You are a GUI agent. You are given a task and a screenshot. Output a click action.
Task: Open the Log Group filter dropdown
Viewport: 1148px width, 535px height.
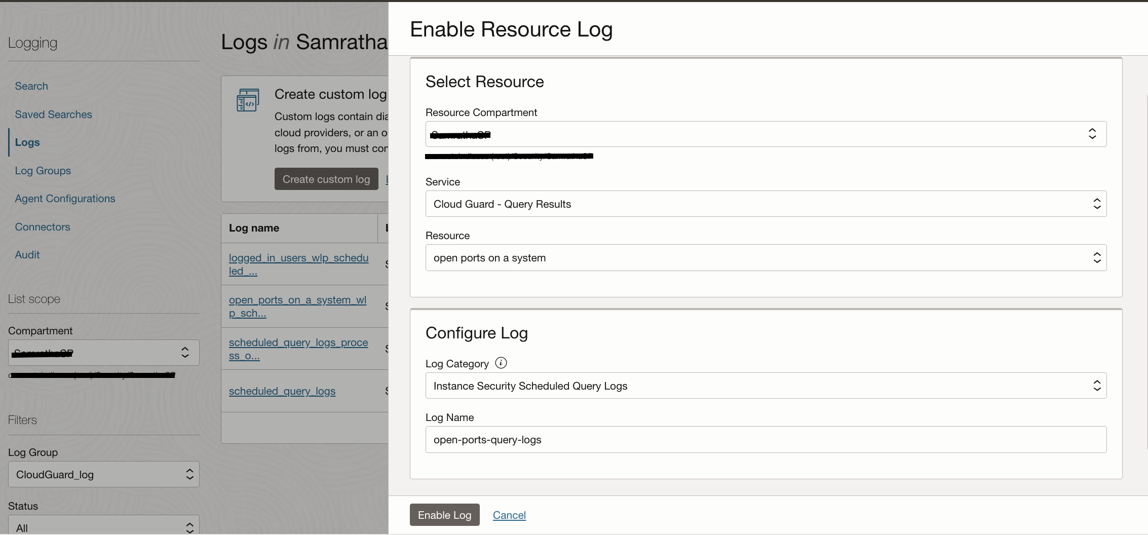point(104,475)
